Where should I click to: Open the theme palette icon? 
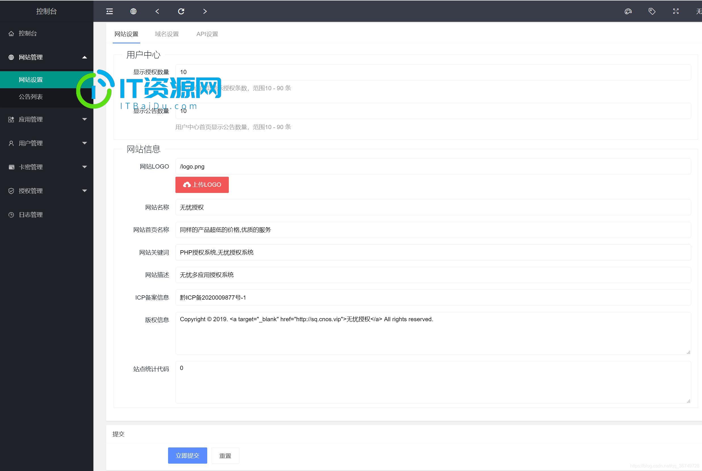(628, 11)
